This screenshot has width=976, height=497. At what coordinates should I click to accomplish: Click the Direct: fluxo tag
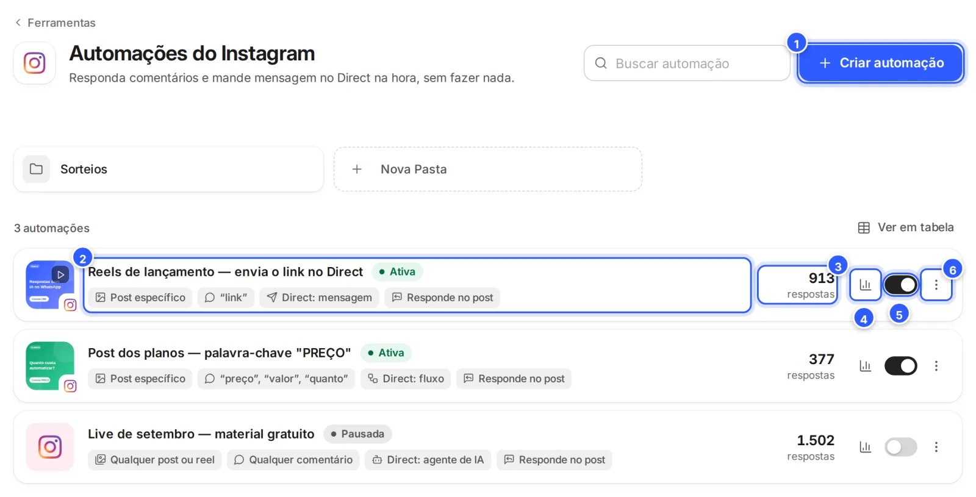click(x=406, y=379)
